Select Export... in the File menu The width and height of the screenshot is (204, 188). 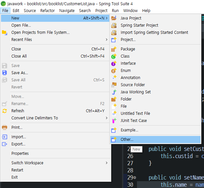coord(55,144)
